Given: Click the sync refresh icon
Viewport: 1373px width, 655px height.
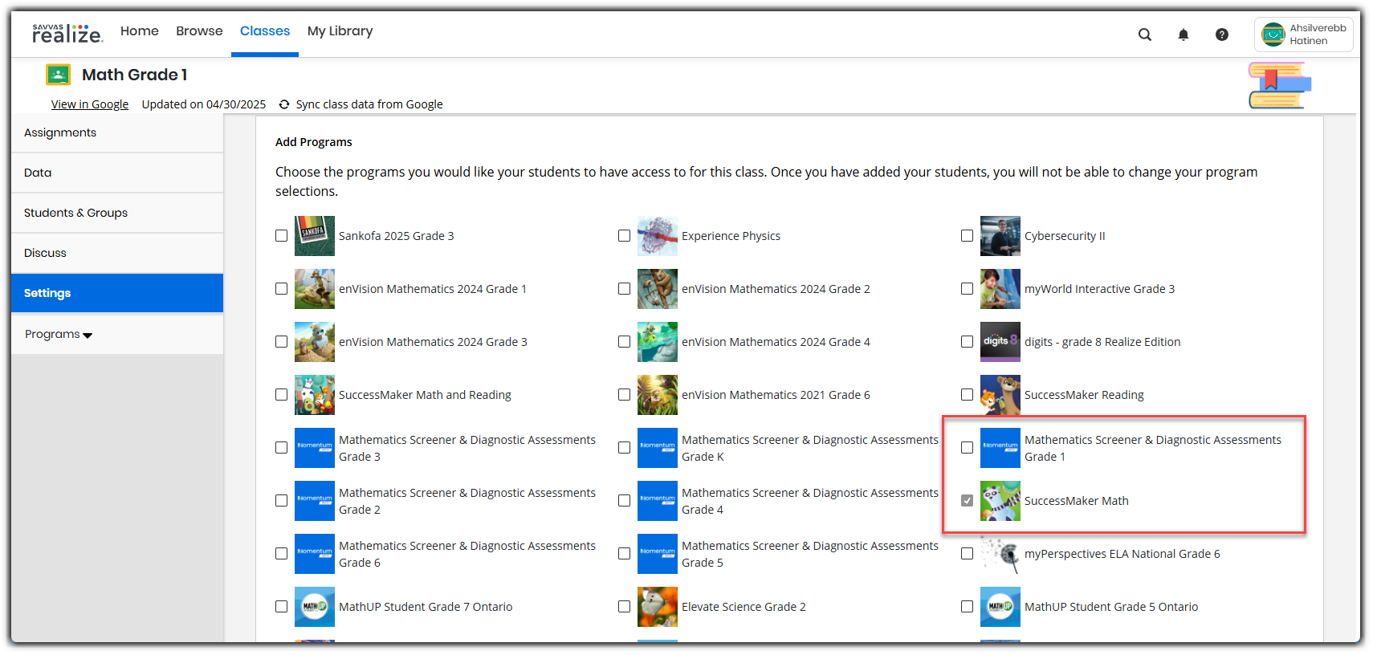Looking at the screenshot, I should pos(284,104).
